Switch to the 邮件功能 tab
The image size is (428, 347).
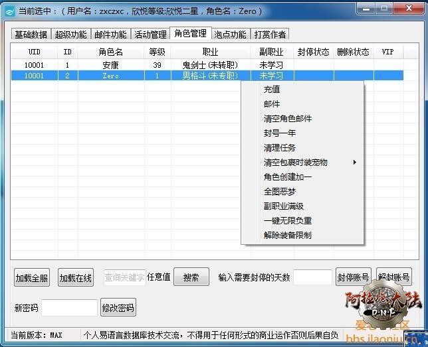110,35
